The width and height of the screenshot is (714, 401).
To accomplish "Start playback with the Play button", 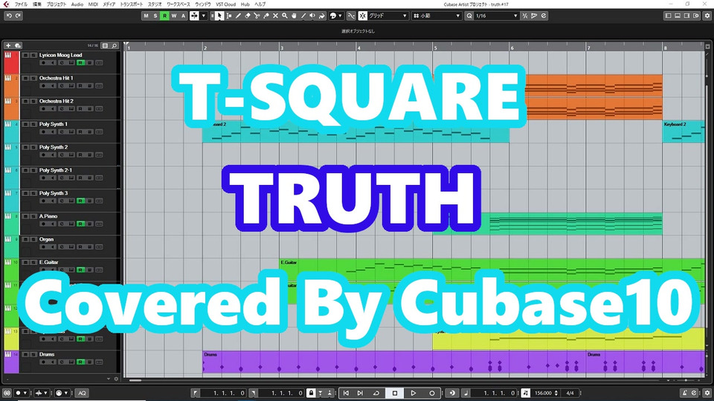I will point(413,393).
